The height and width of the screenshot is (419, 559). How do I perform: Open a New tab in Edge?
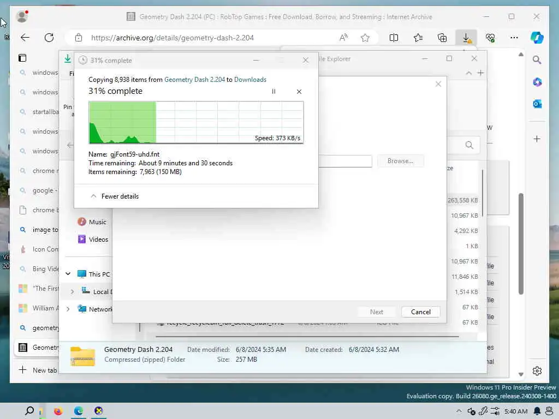[38, 370]
